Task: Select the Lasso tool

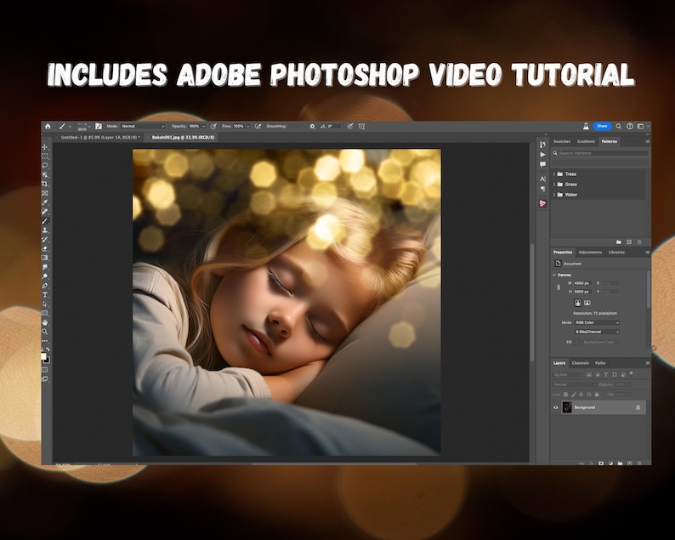Action: coord(45,165)
